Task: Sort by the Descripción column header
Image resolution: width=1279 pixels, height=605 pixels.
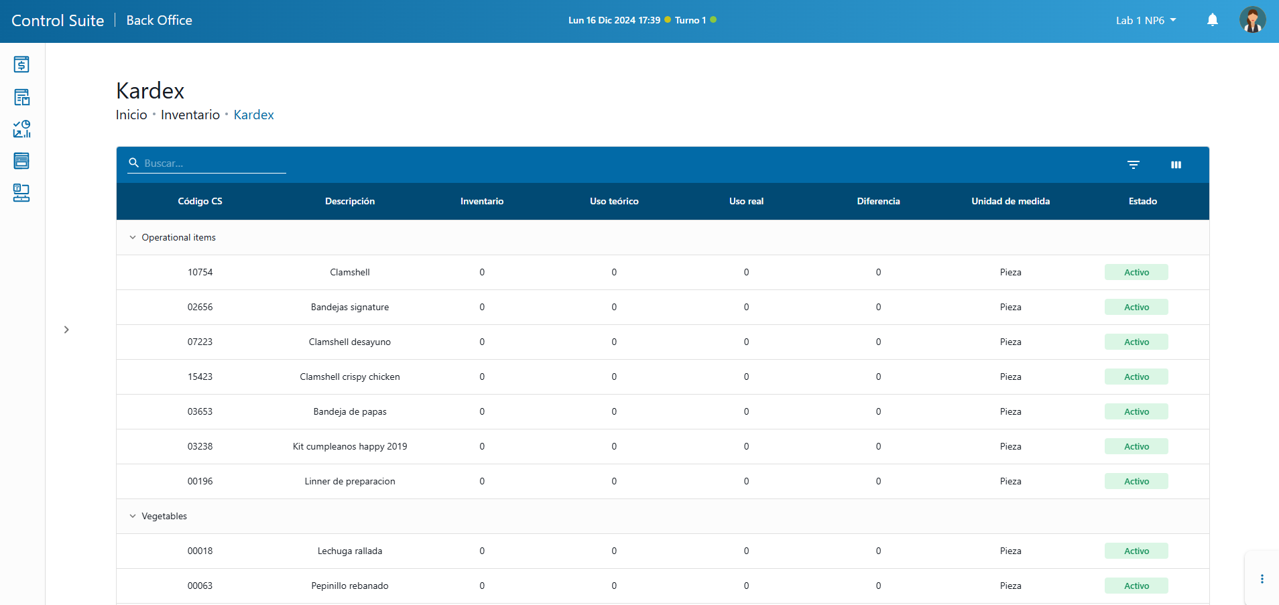Action: pyautogui.click(x=349, y=202)
